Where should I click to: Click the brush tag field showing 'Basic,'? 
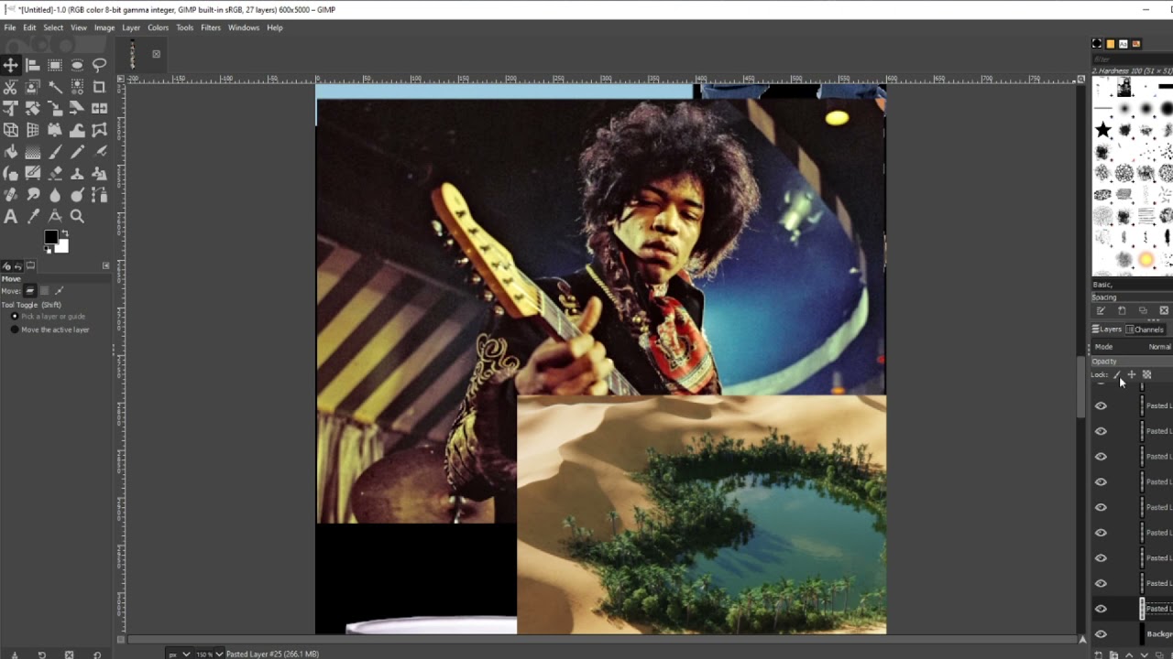pyautogui.click(x=1133, y=285)
